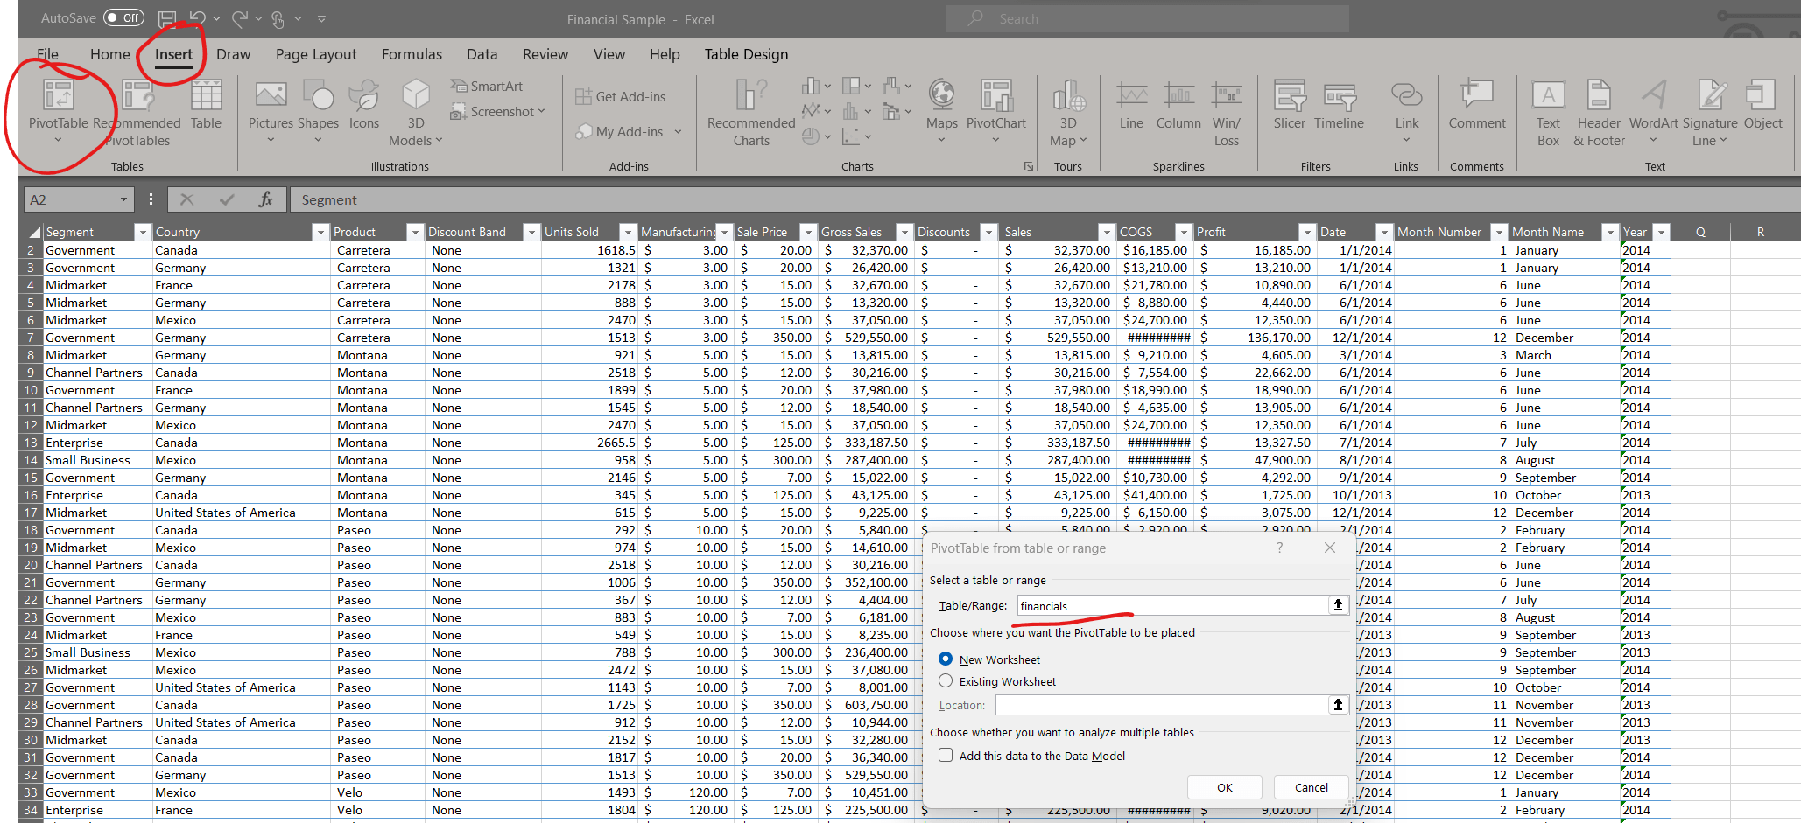The image size is (1801, 823).
Task: Toggle the AutoSave switch
Action: pyautogui.click(x=123, y=18)
